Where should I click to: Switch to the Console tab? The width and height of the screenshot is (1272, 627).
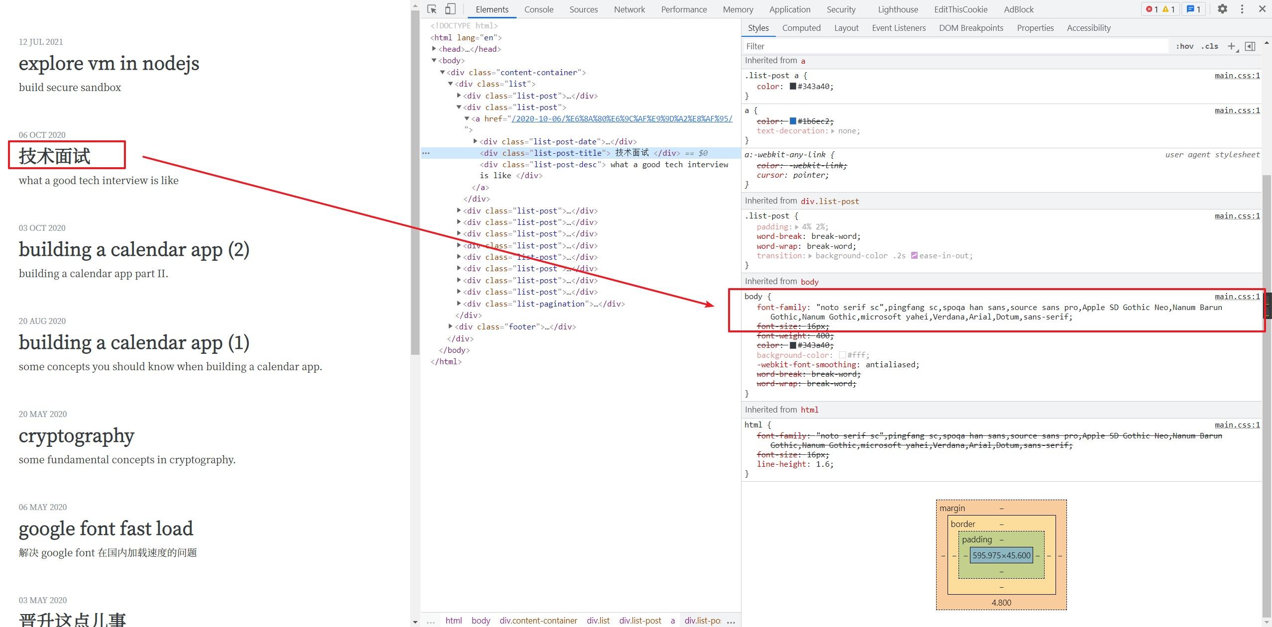coord(538,9)
